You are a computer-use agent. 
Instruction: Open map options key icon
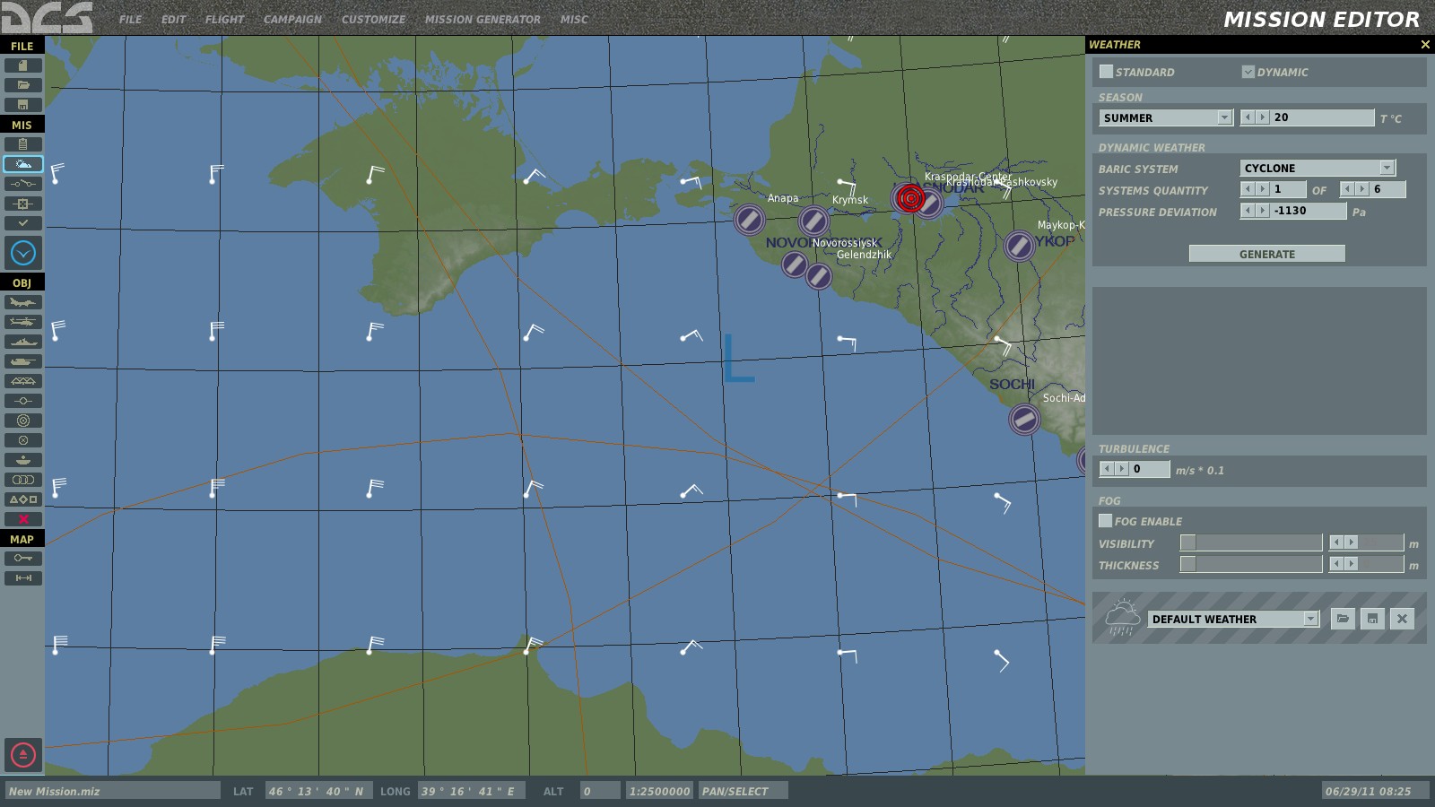point(23,559)
